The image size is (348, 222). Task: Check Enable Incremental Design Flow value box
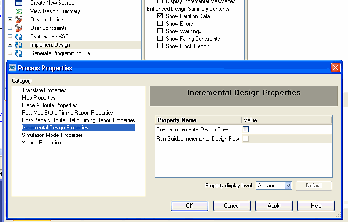246,129
